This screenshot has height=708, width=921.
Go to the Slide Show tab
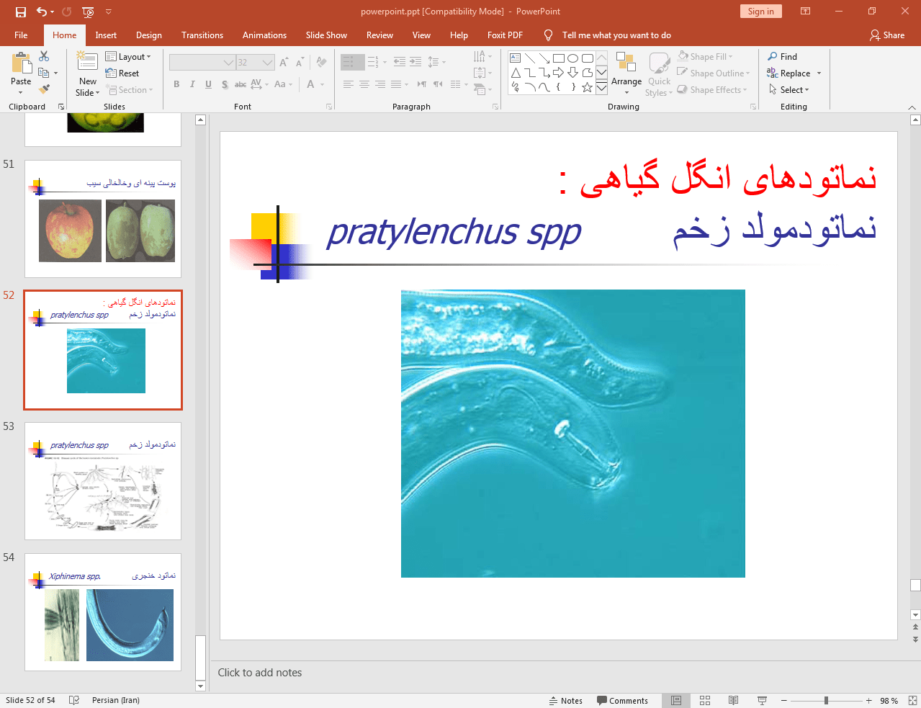pos(326,35)
